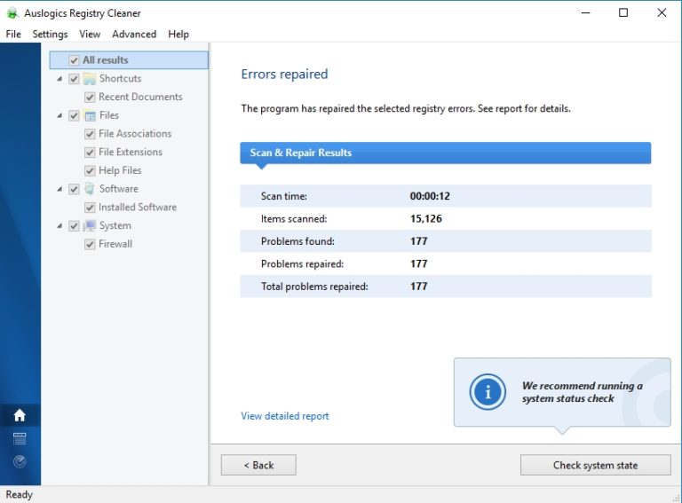Click the Problems repaired row value
The width and height of the screenshot is (682, 503).
click(x=418, y=263)
